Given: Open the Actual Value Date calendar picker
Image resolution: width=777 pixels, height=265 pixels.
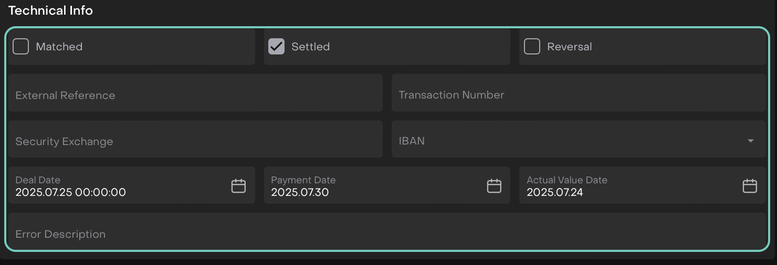Looking at the screenshot, I should 750,186.
